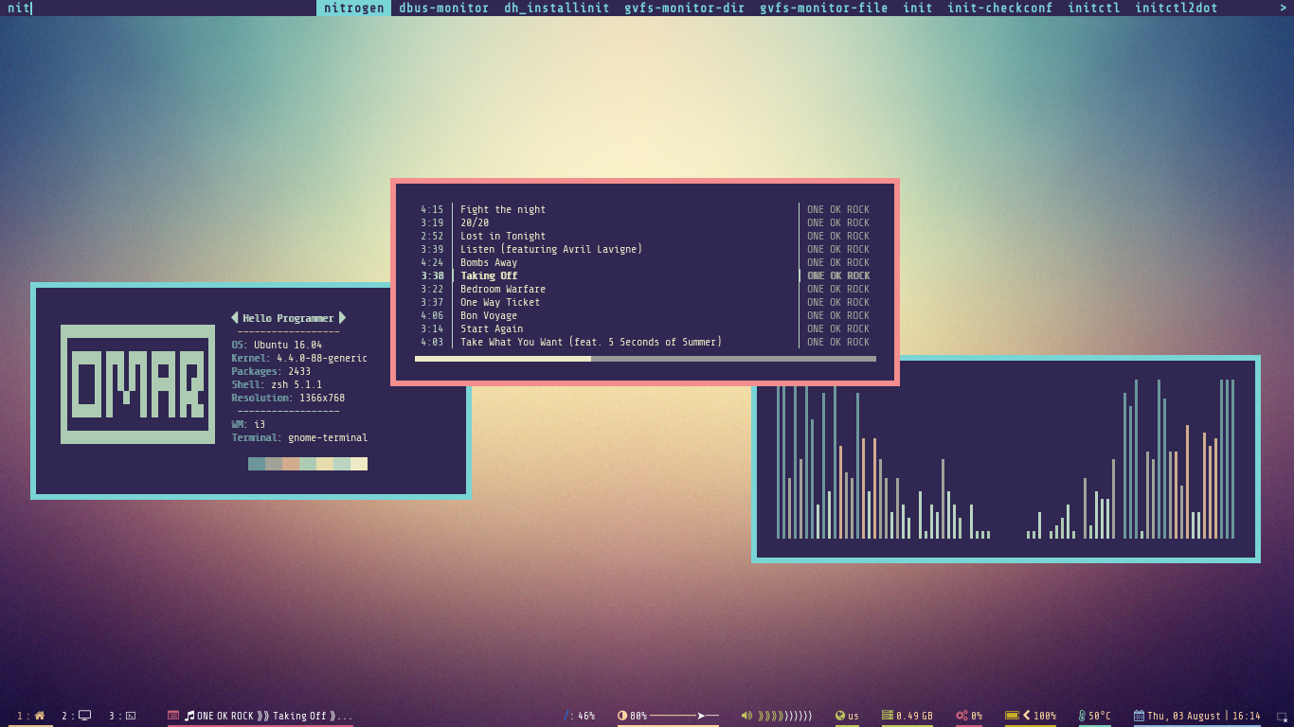
Task: Click the battery icon
Action: 1012,716
